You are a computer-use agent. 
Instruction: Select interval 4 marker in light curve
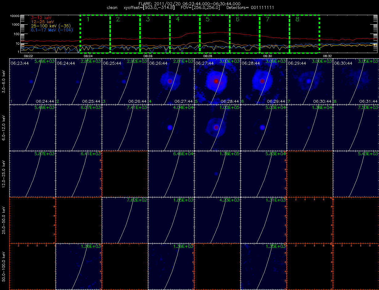(177, 19)
